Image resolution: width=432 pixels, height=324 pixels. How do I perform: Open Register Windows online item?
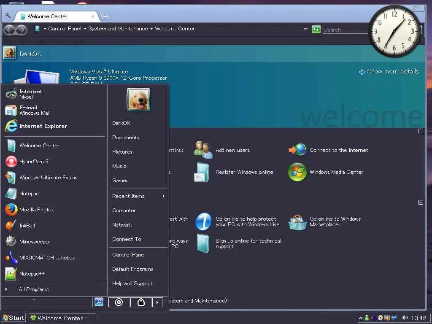234,172
